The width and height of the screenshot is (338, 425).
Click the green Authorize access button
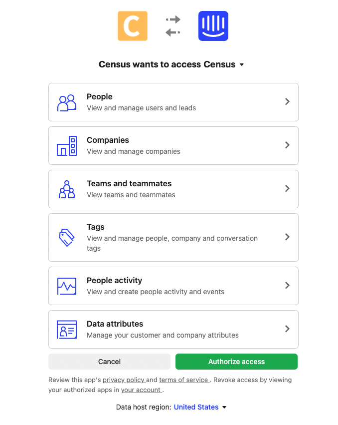[x=236, y=362]
